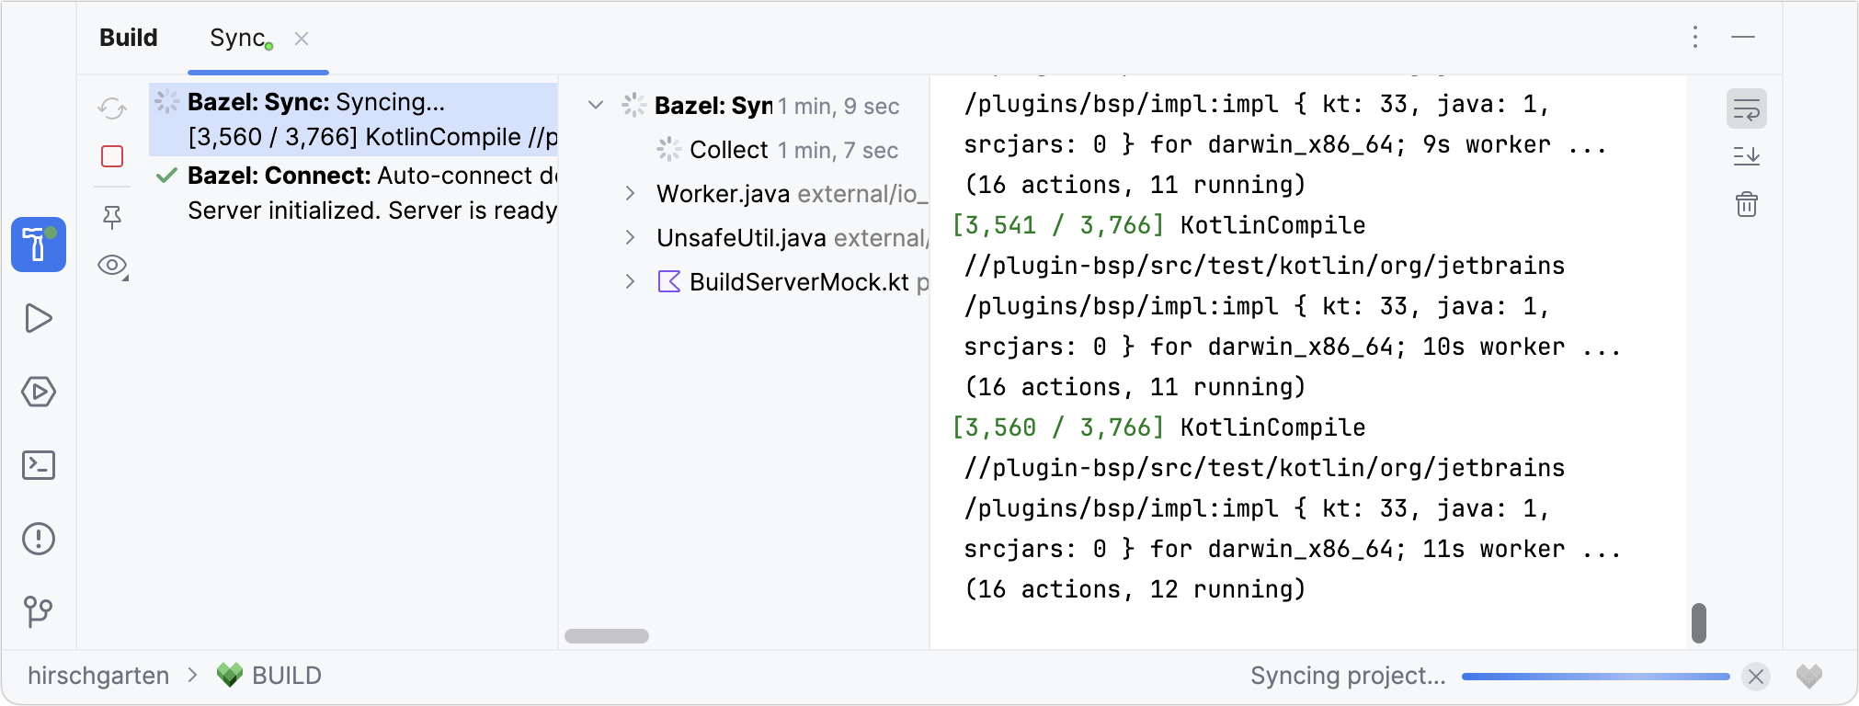Toggle soft-wrap for console output

1747,109
